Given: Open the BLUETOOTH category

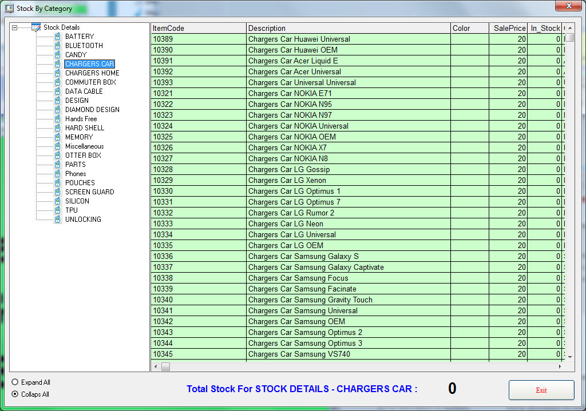Looking at the screenshot, I should coord(84,46).
